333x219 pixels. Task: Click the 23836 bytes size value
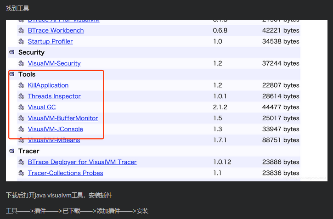point(281,173)
